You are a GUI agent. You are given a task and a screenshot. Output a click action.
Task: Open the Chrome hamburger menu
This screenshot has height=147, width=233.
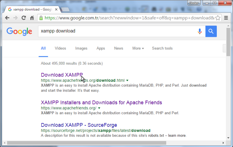(226, 18)
